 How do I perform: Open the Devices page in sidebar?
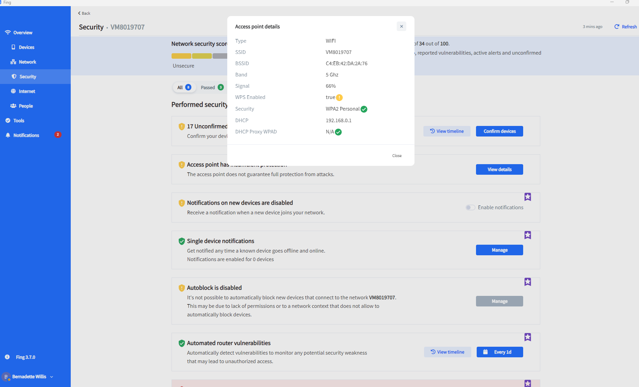(26, 47)
